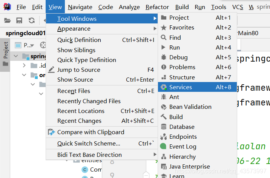Open the Navigate menu

(x=80, y=7)
